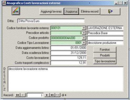Click 'Codice fornitore lavorante esterno:' label
This screenshot has height=100, width=130.
point(28,28)
